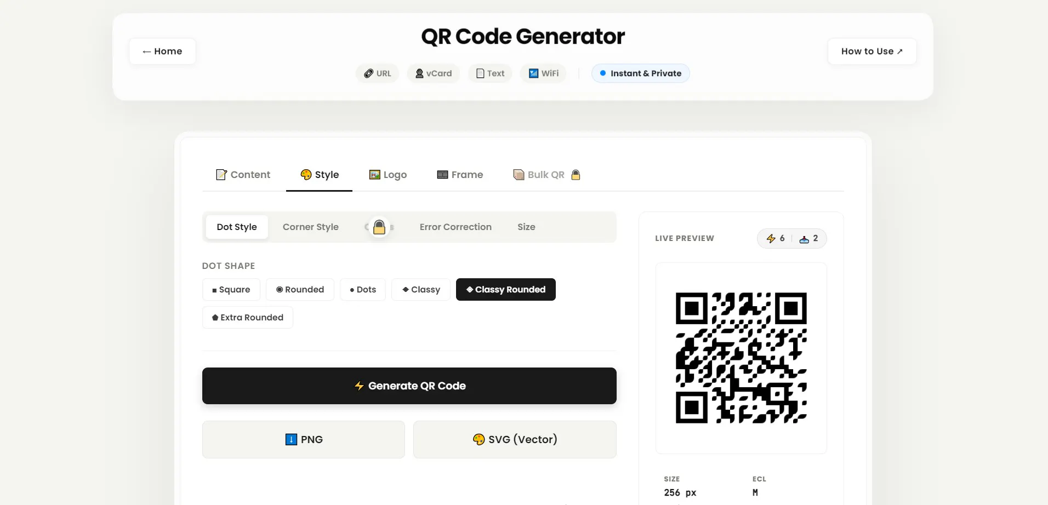The height and width of the screenshot is (505, 1048).
Task: Click the palette icon on Style tab
Action: click(x=306, y=175)
